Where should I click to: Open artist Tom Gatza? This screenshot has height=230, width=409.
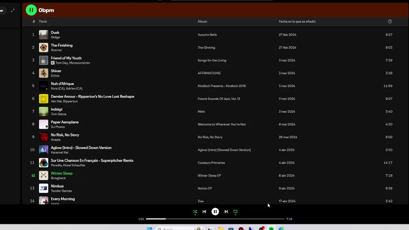58,114
